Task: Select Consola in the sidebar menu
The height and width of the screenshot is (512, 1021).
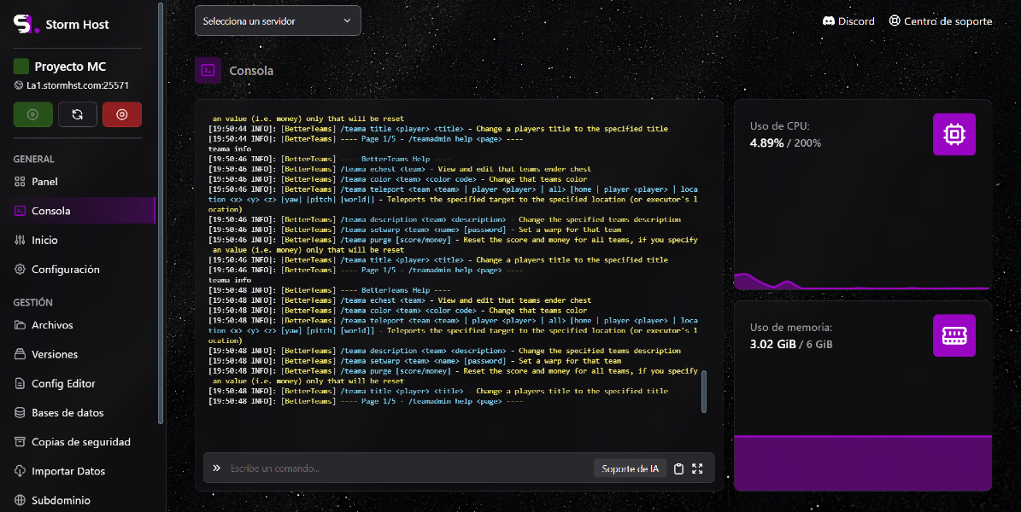Action: 50,211
